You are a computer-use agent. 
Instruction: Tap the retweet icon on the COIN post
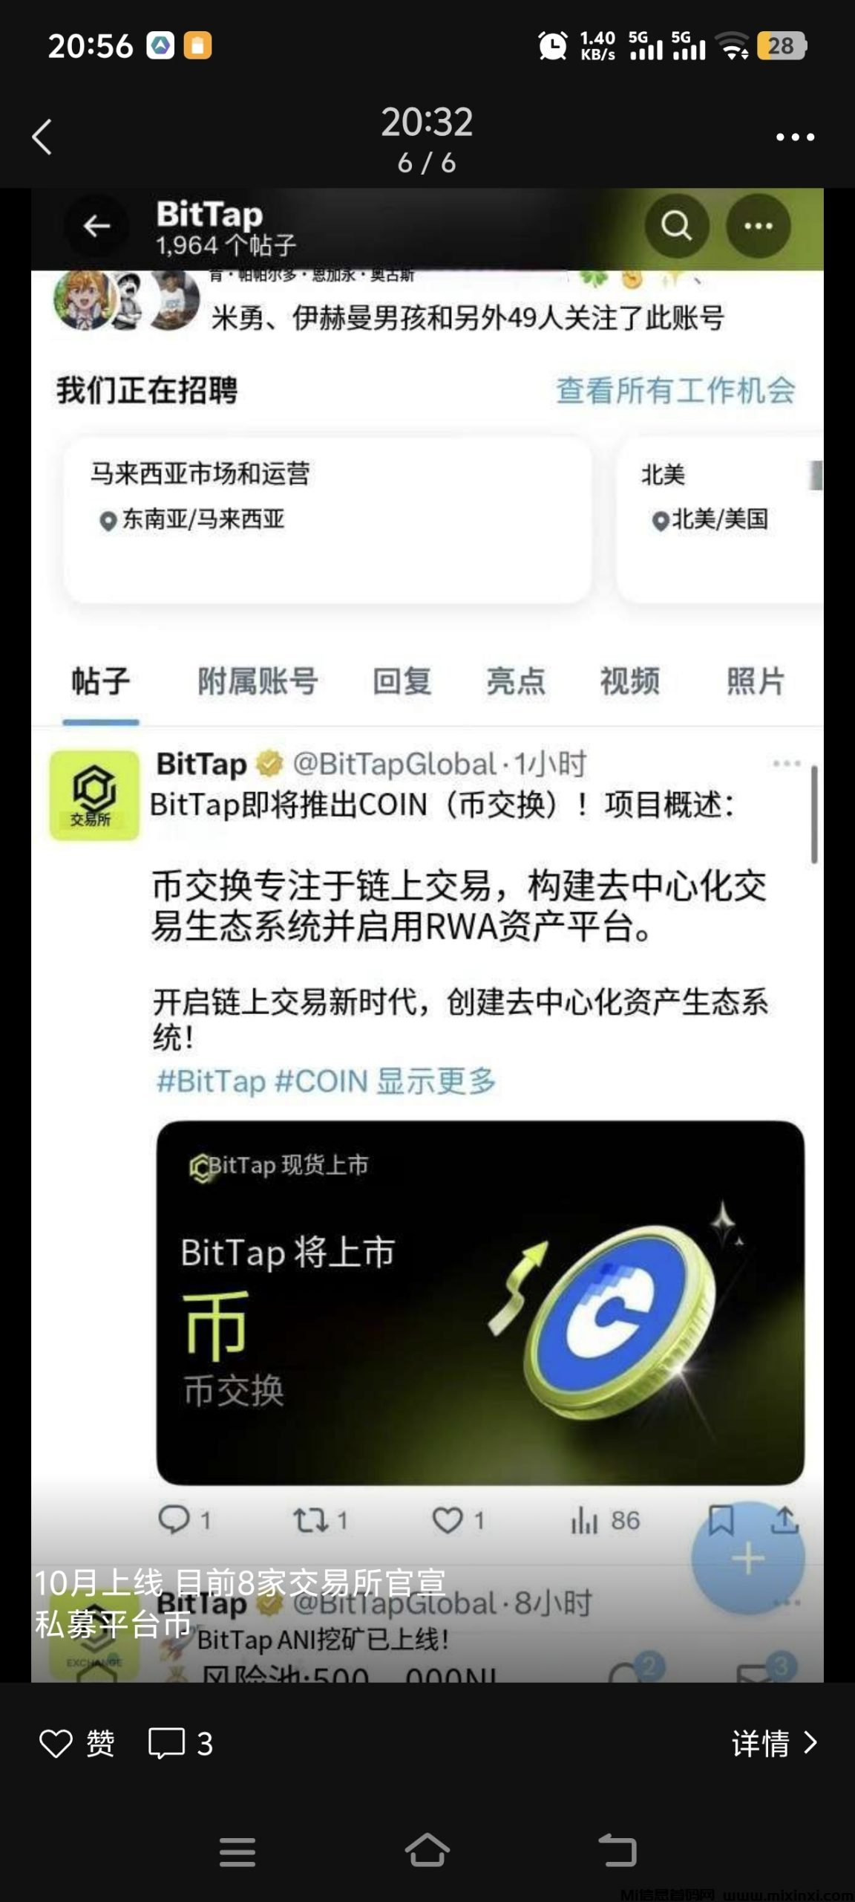[x=311, y=1520]
